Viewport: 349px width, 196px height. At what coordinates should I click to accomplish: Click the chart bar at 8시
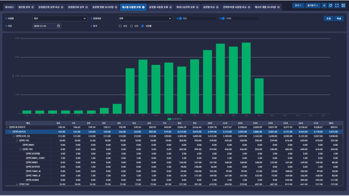(130, 91)
